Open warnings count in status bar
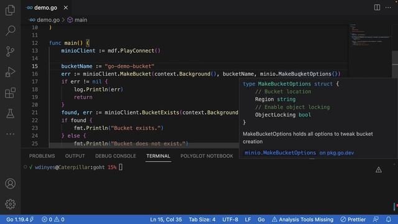Image resolution: width=398 pixels, height=224 pixels. point(60,220)
